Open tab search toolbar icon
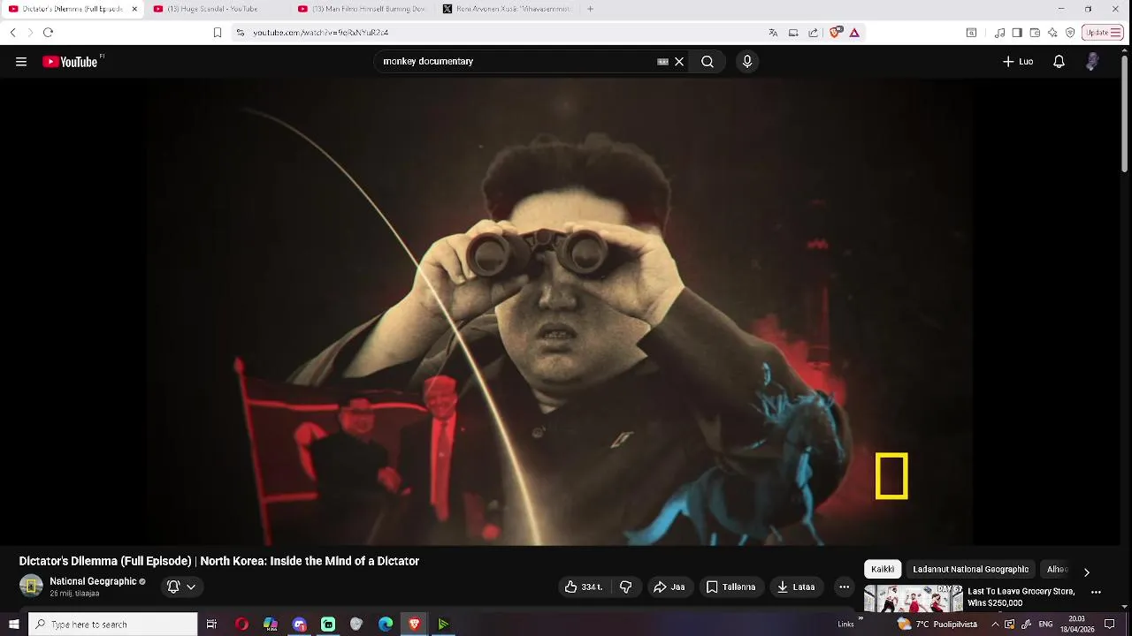1132x636 pixels. [971, 33]
